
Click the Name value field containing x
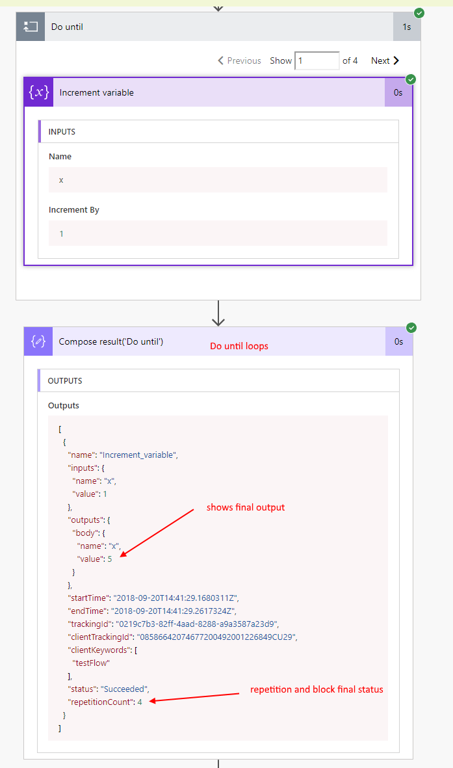[x=218, y=179]
